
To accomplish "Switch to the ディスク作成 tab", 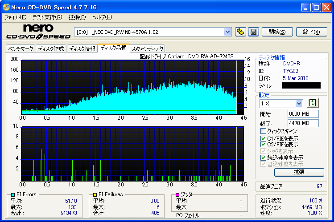I will [x=51, y=48].
